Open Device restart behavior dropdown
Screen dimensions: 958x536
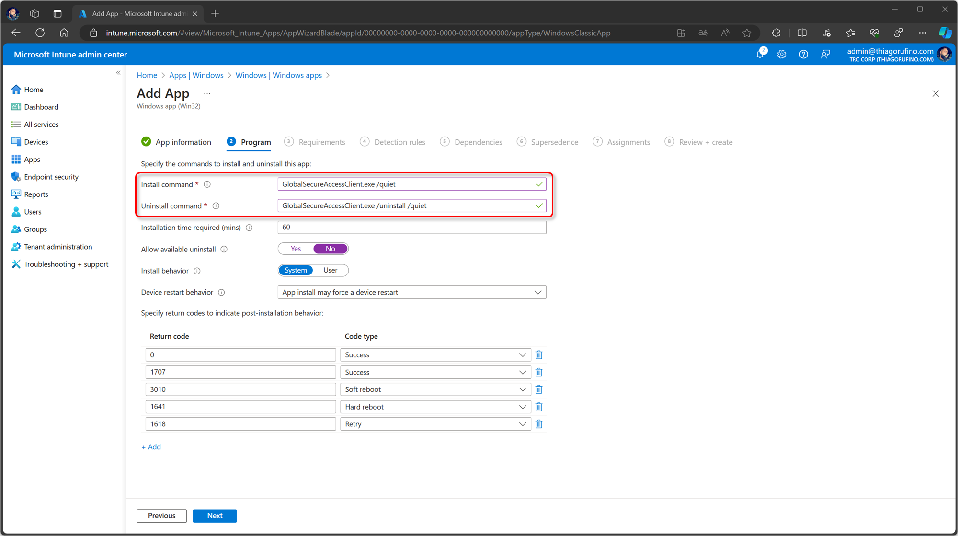click(412, 292)
